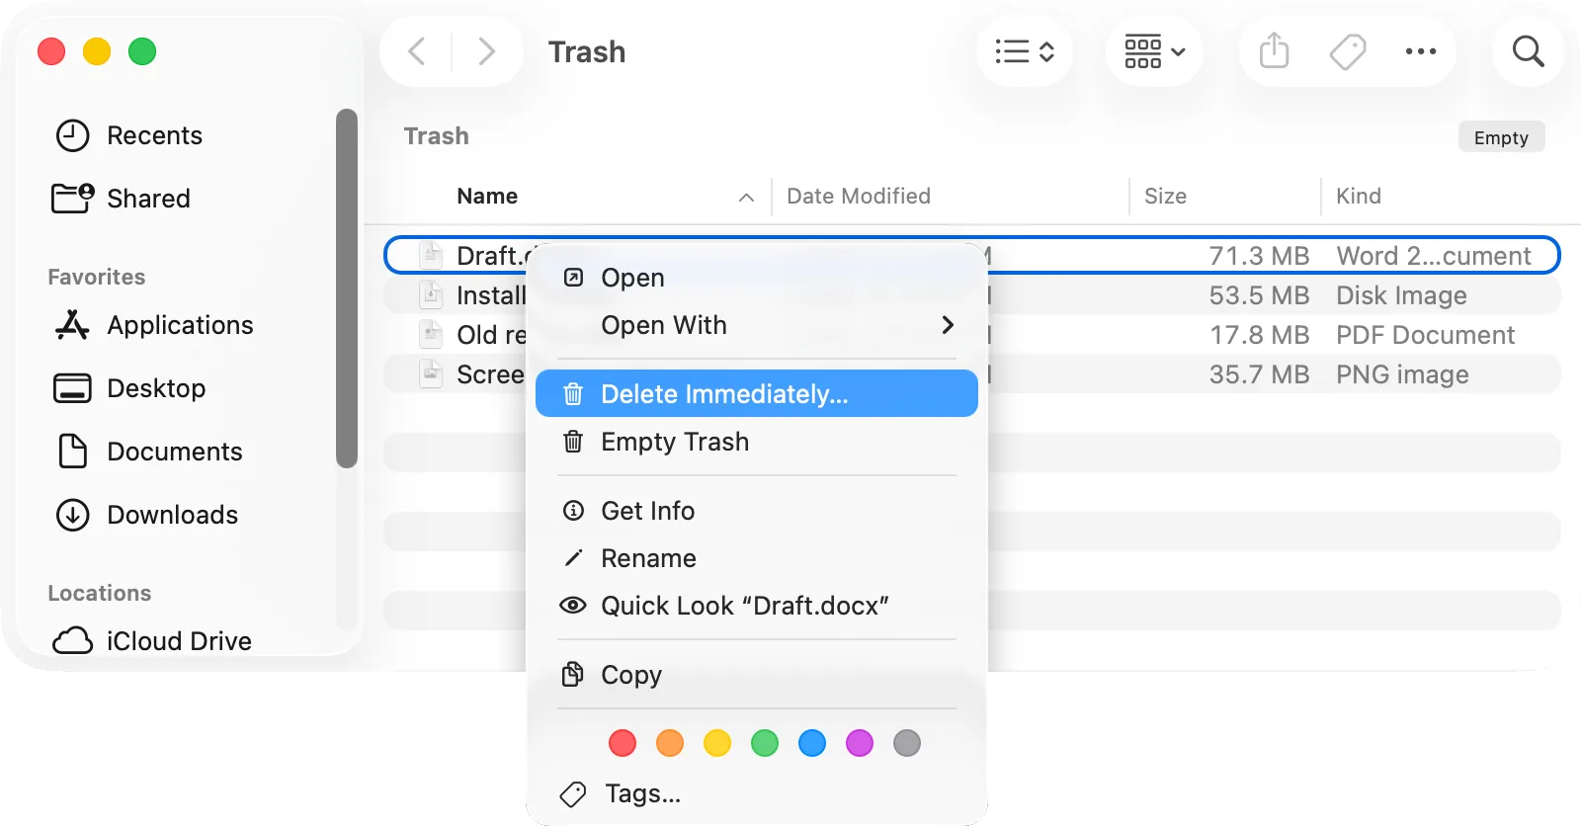The image size is (1581, 826).
Task: Open the group-by grid dropdown
Action: [x=1154, y=51]
